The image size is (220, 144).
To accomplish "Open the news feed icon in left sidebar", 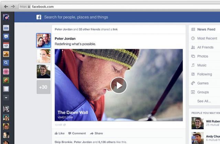I will (x=6, y=28).
